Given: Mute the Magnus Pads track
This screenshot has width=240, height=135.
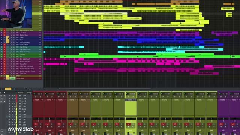Looking at the screenshot, I should 4,45.
